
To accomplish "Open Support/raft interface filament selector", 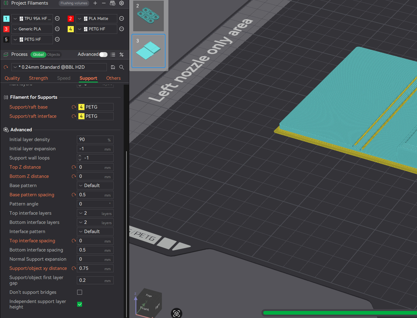I will (x=95, y=116).
